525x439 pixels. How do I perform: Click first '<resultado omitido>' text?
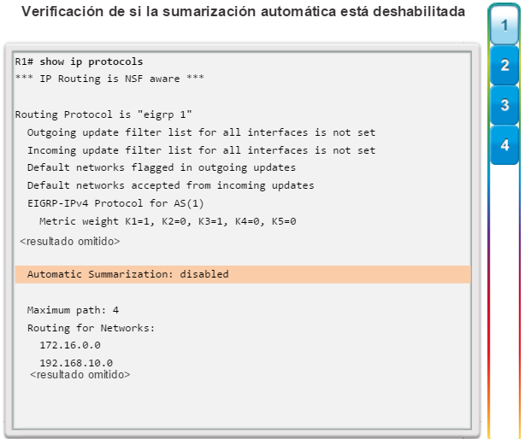(x=69, y=241)
